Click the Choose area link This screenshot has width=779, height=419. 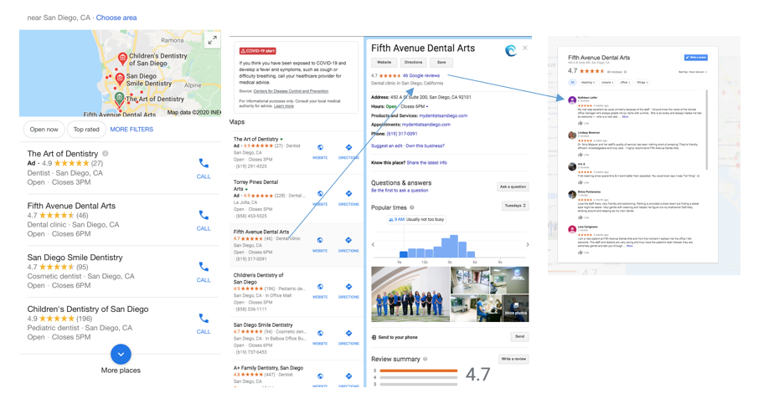116,18
